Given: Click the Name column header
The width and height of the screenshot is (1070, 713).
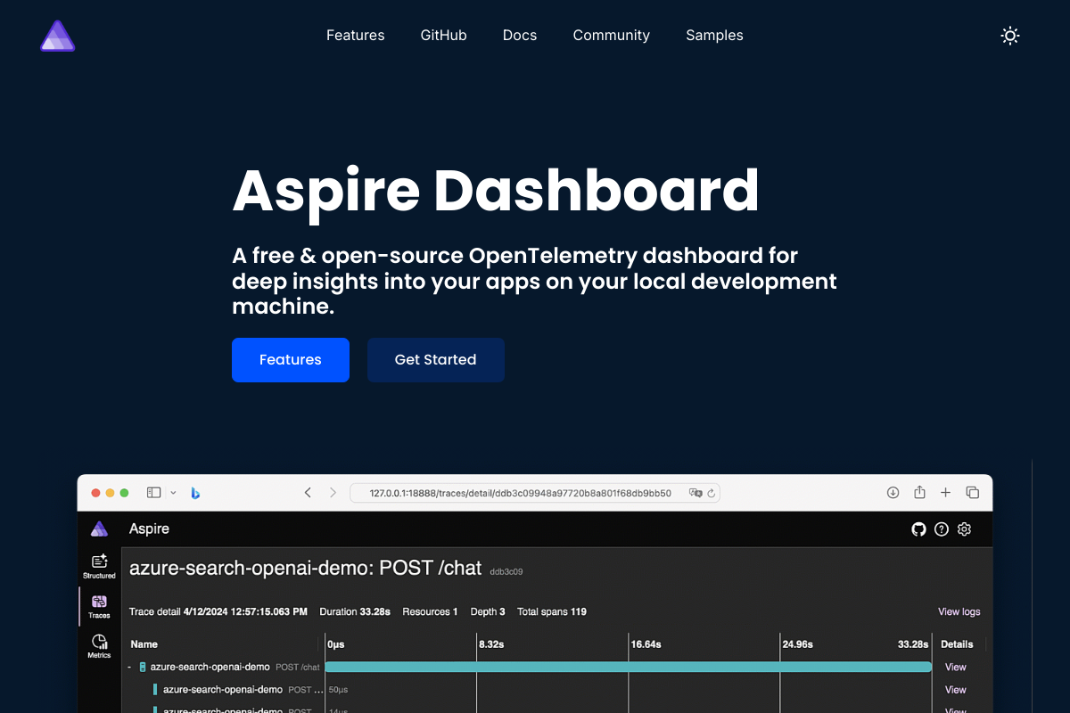Looking at the screenshot, I should (144, 644).
